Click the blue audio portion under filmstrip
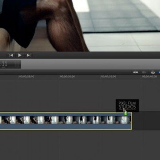 pyautogui.click(x=65, y=127)
